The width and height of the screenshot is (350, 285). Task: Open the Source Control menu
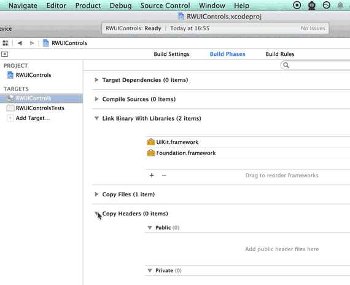tap(165, 6)
